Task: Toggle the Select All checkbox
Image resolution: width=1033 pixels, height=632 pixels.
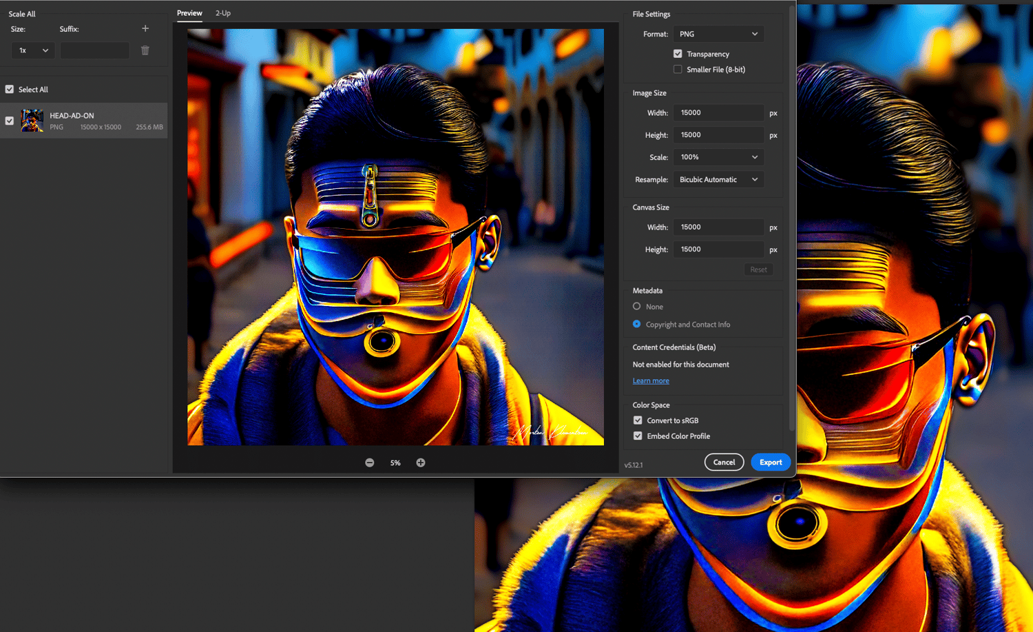Action: [10, 89]
